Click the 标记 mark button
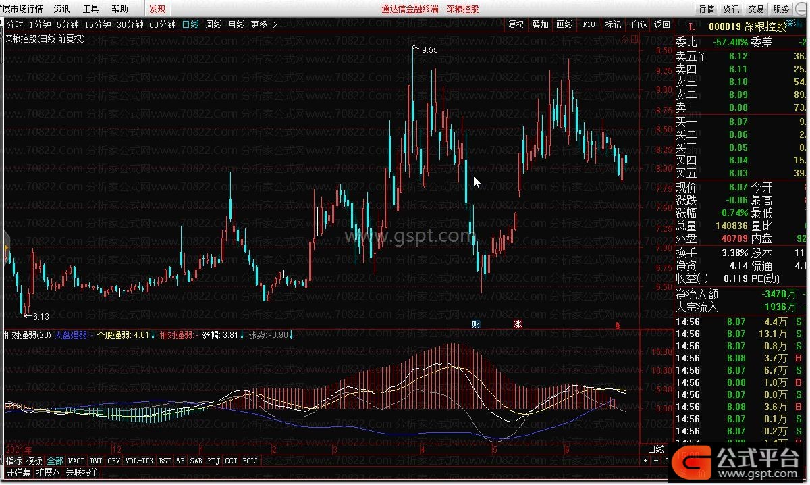 pyautogui.click(x=613, y=24)
